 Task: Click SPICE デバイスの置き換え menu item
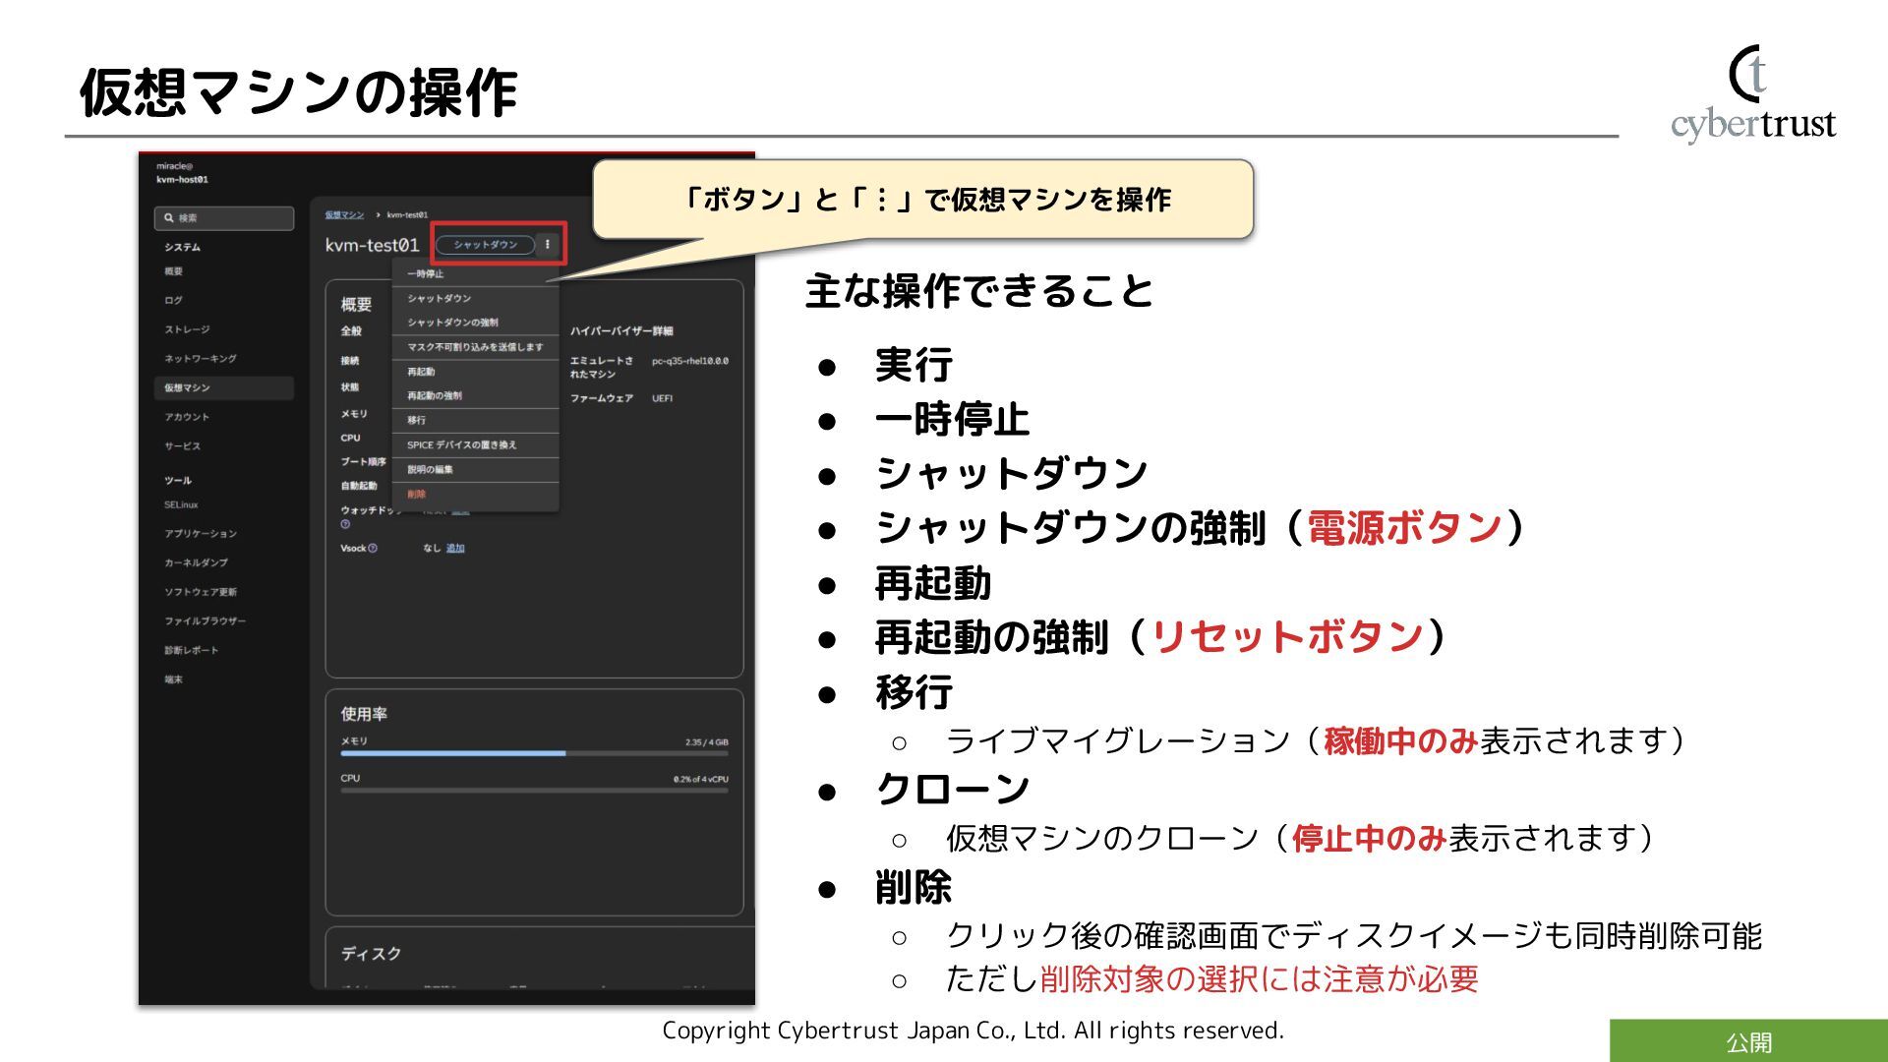[x=461, y=444]
